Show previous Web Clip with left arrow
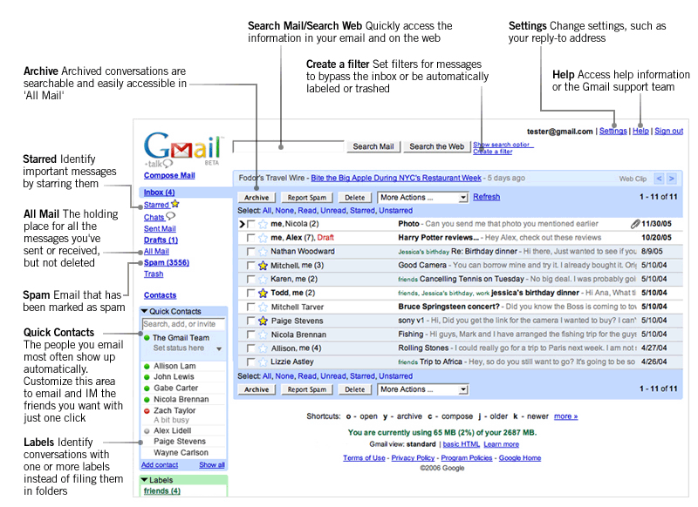This screenshot has height=507, width=698. coord(660,179)
